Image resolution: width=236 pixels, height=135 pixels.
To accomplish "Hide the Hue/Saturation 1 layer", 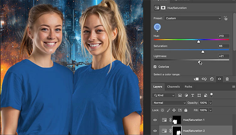I will pos(155,120).
